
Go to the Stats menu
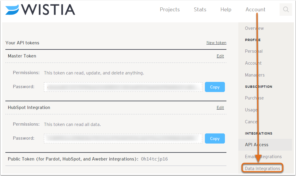click(x=200, y=10)
